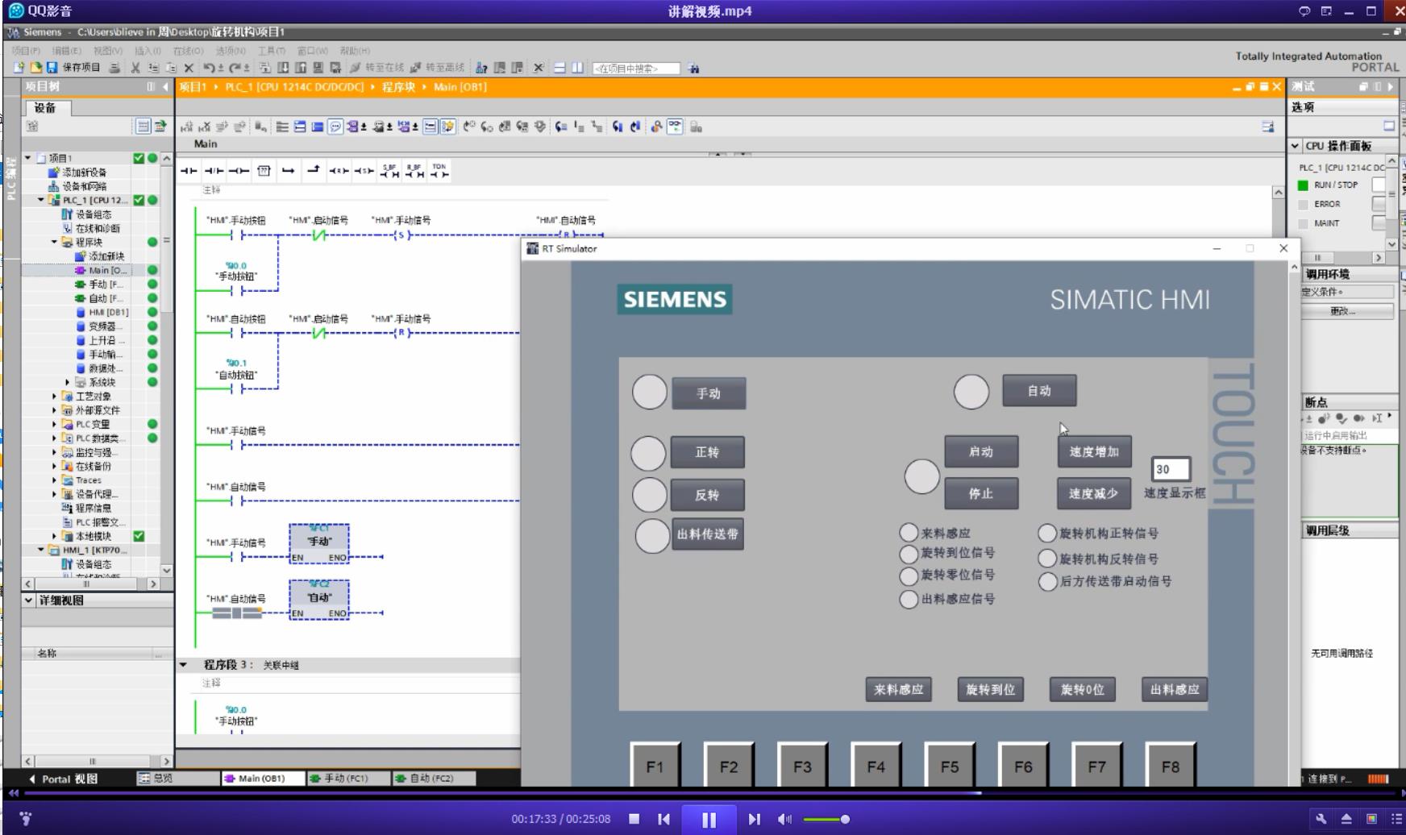Skip to the next video
This screenshot has height=835, width=1406.
(754, 819)
